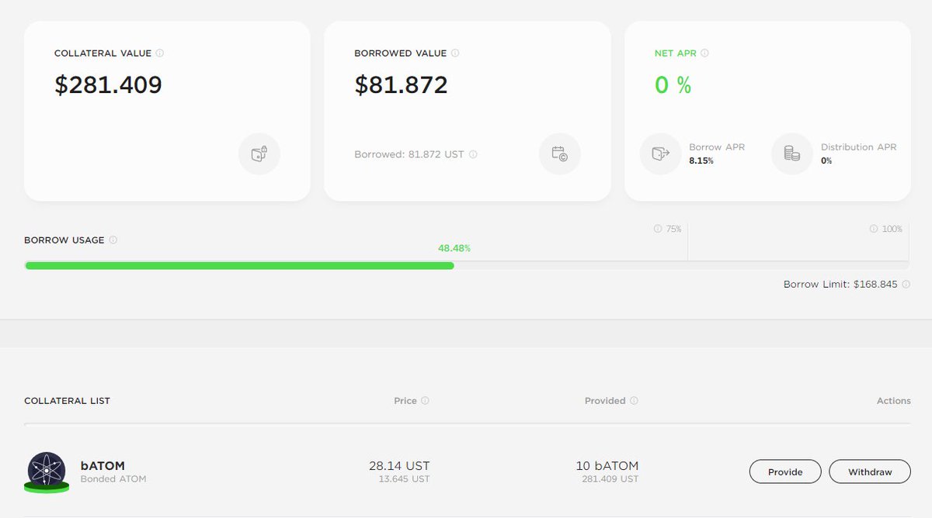Viewport: 932px width, 518px height.
Task: Click the Borrow APR circular icon
Action: click(660, 154)
